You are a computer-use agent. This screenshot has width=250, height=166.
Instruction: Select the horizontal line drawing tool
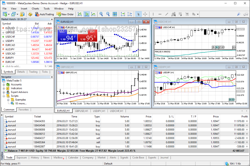(x=160, y=14)
